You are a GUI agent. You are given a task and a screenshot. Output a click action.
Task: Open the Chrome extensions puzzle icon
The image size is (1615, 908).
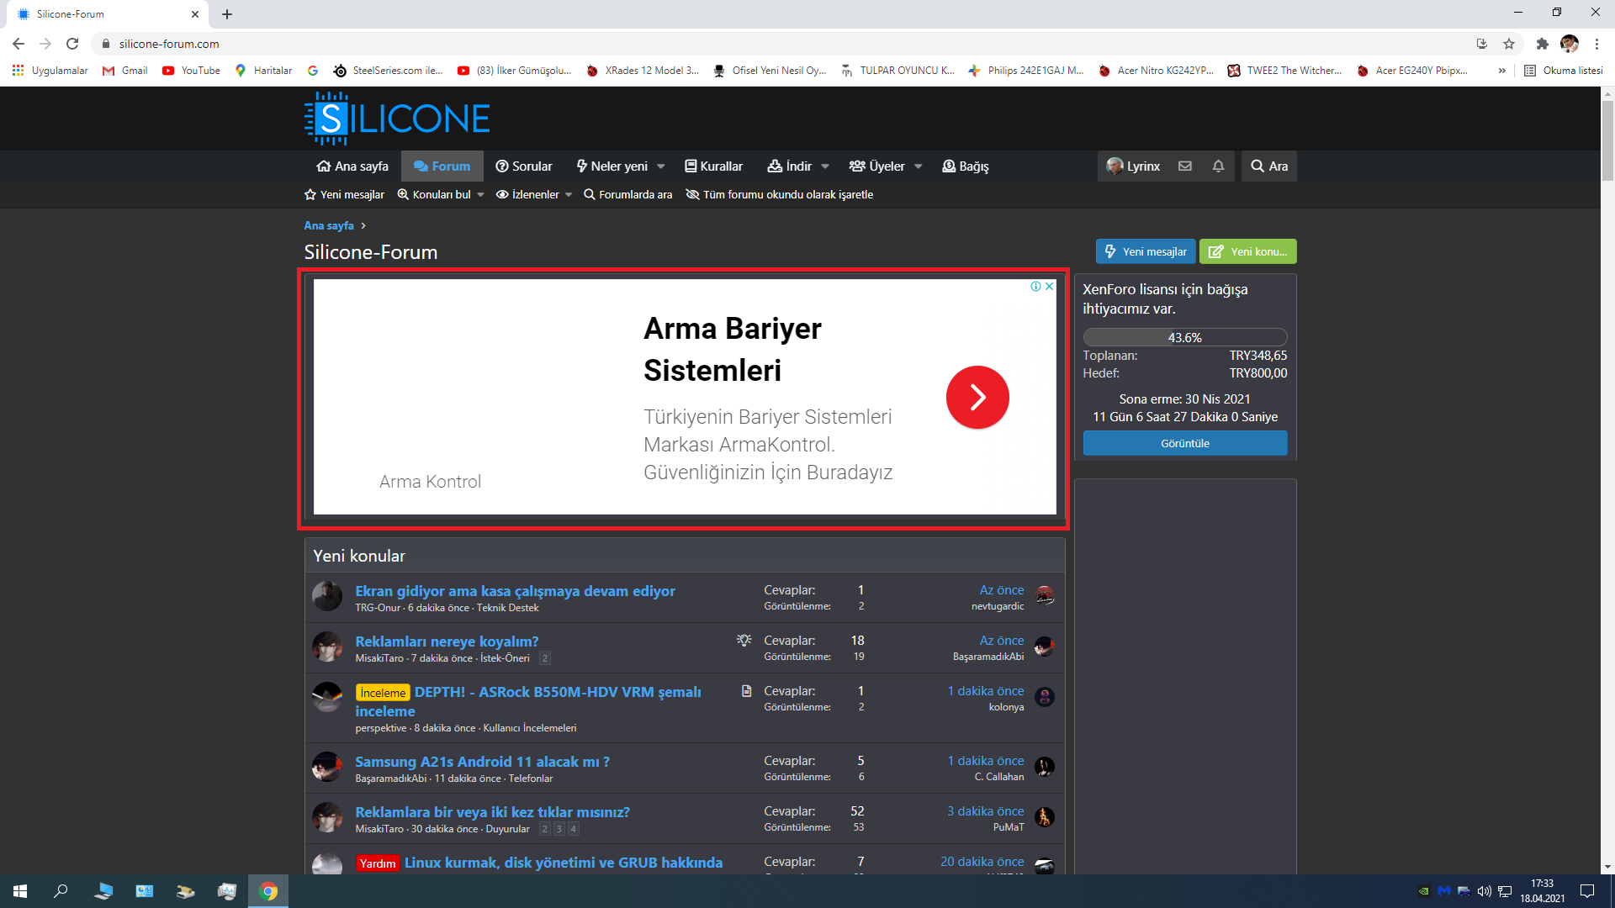pos(1542,44)
